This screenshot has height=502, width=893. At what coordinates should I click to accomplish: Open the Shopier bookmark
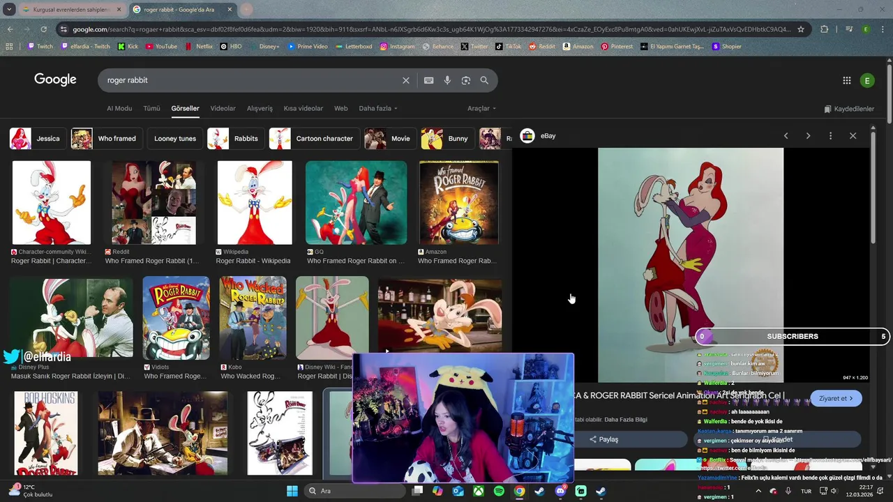(x=726, y=47)
